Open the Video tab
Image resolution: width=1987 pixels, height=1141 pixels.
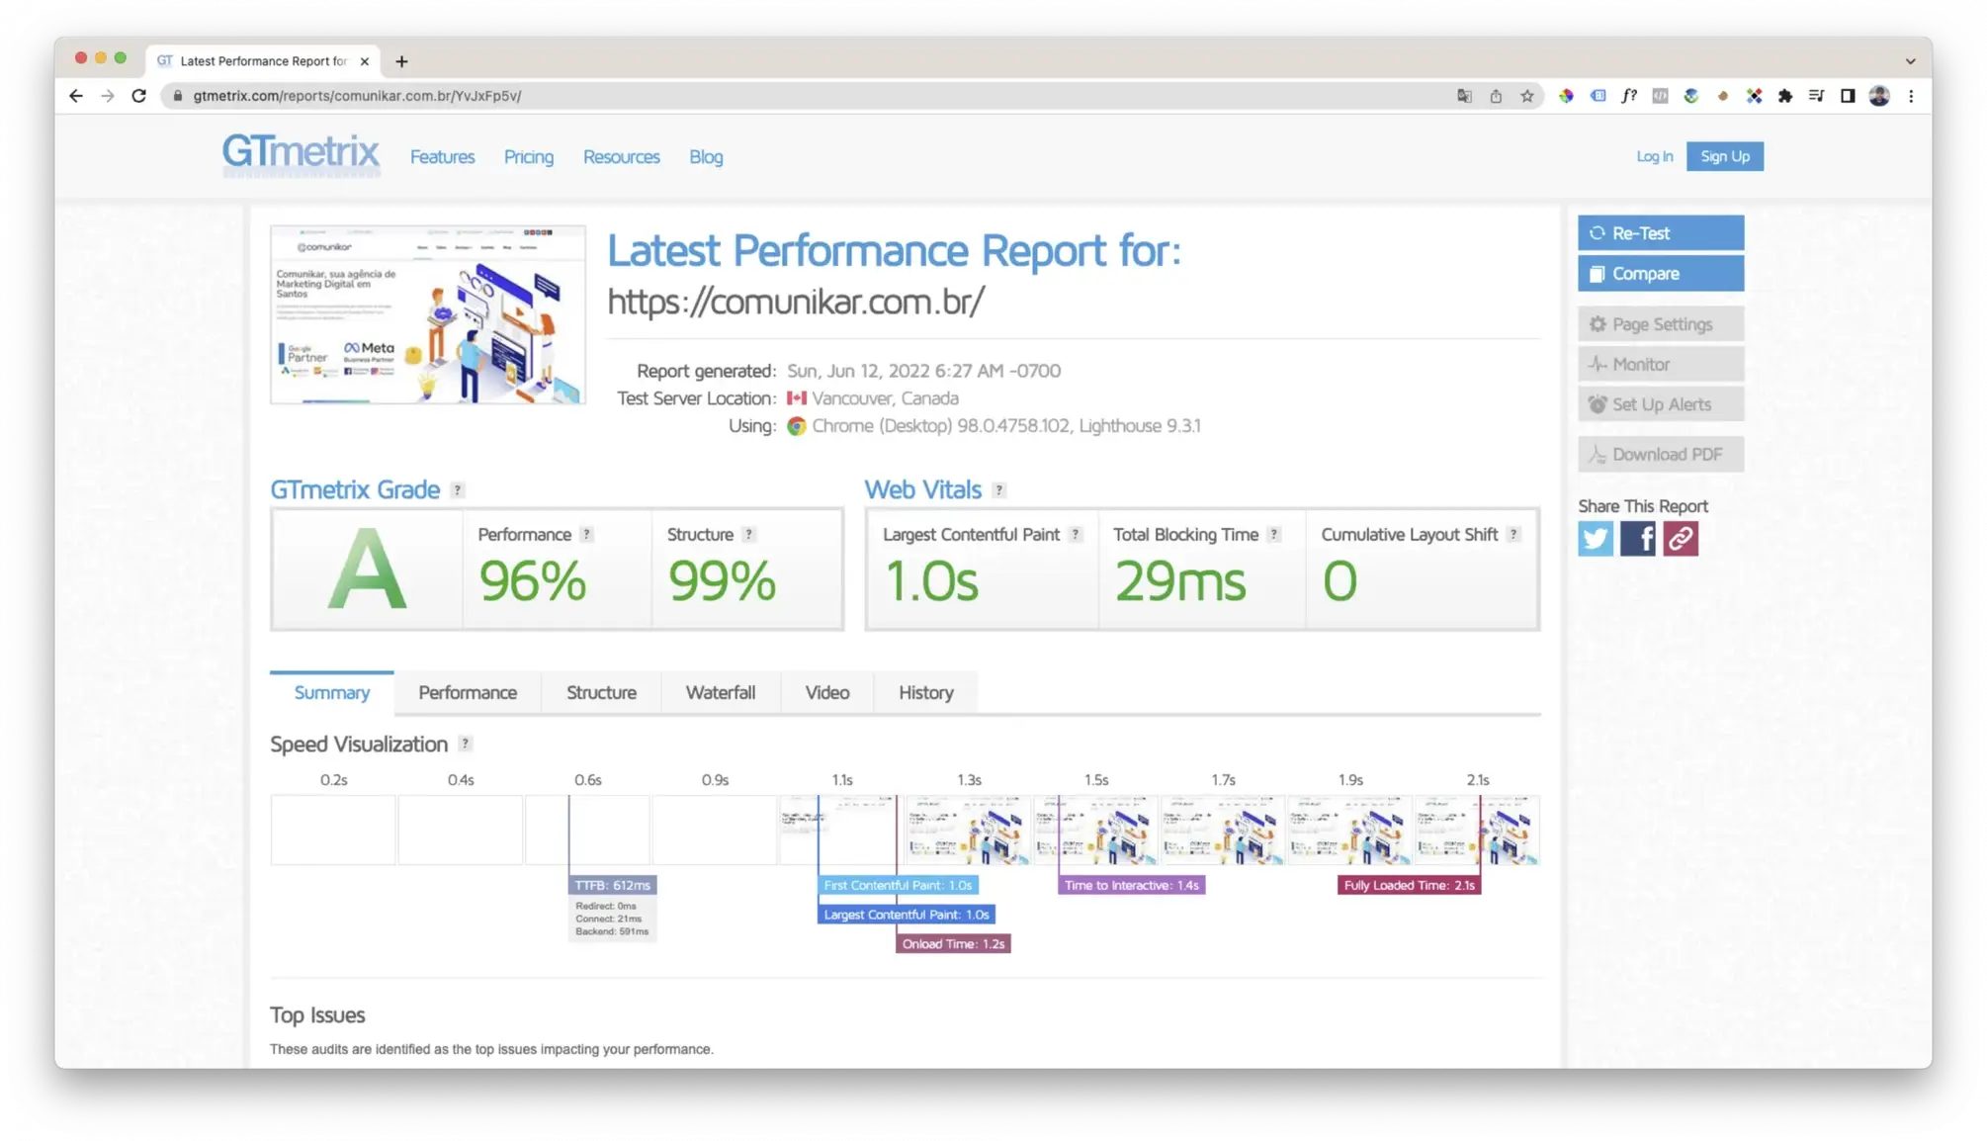(x=827, y=693)
